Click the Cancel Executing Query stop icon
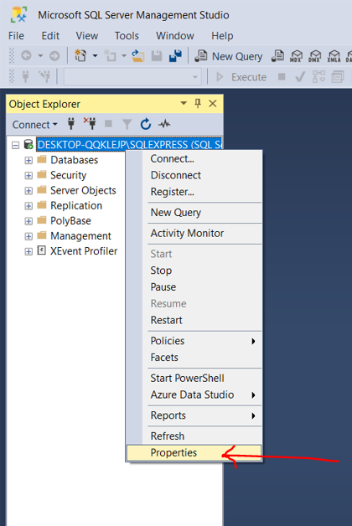Screen dimensions: 352x526 [282, 77]
